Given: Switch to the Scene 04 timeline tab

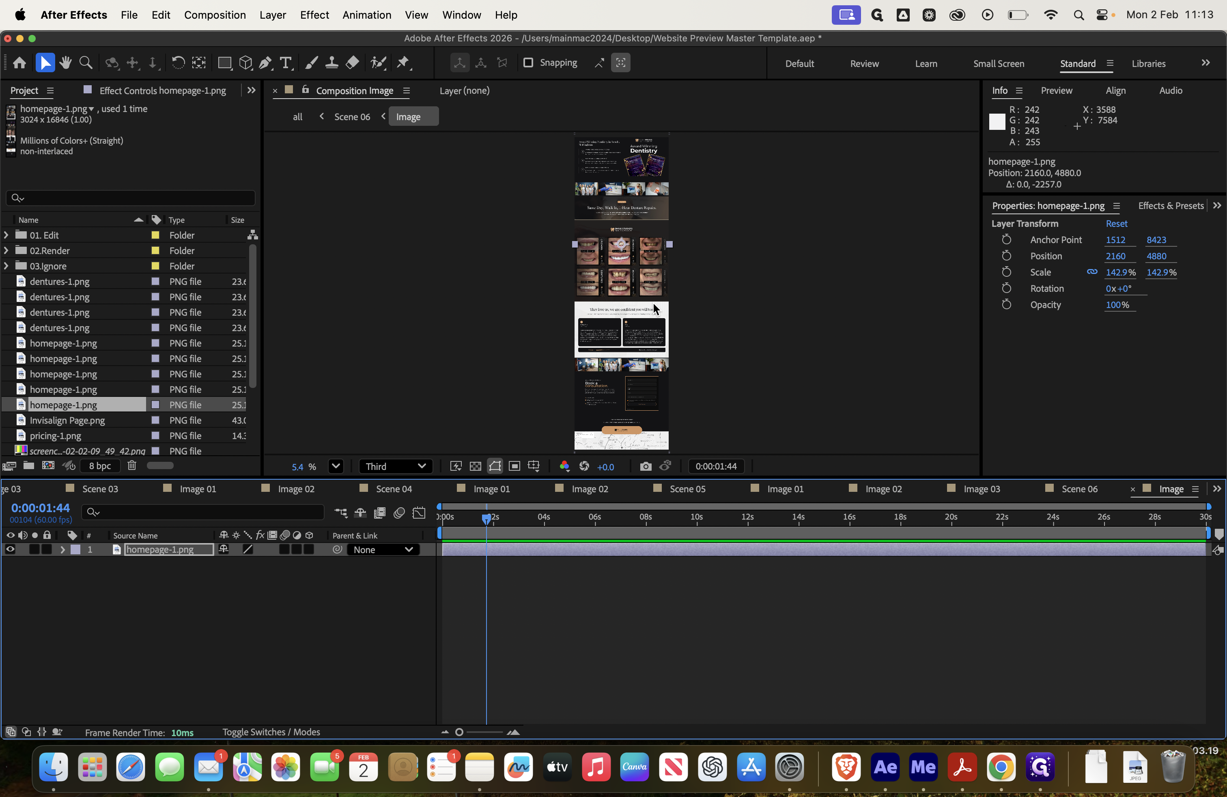Looking at the screenshot, I should [394, 489].
